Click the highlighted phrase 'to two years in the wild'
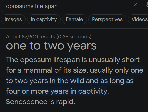 [45, 81]
